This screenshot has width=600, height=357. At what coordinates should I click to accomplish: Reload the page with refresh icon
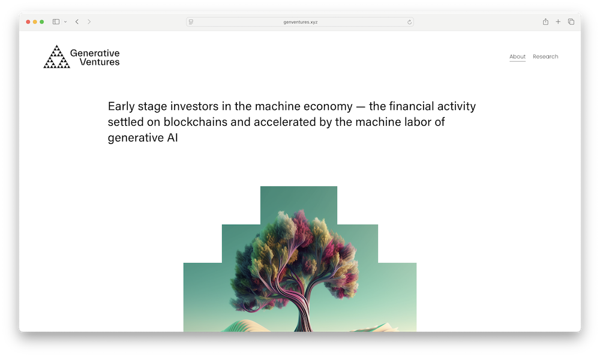(409, 22)
